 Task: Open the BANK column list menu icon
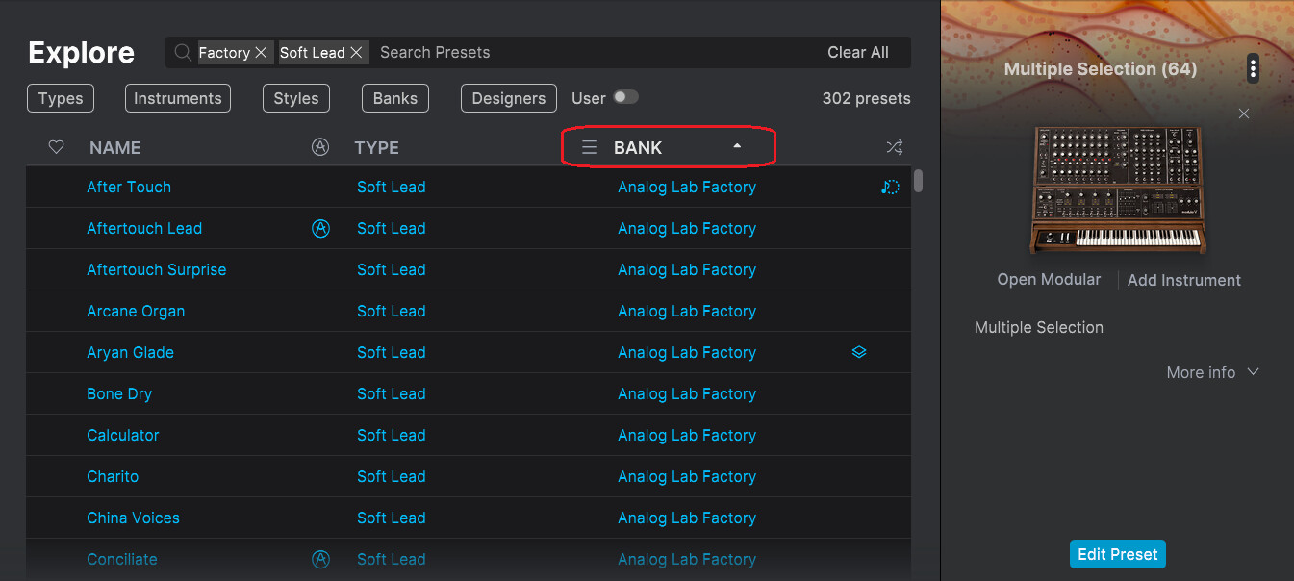(x=590, y=147)
